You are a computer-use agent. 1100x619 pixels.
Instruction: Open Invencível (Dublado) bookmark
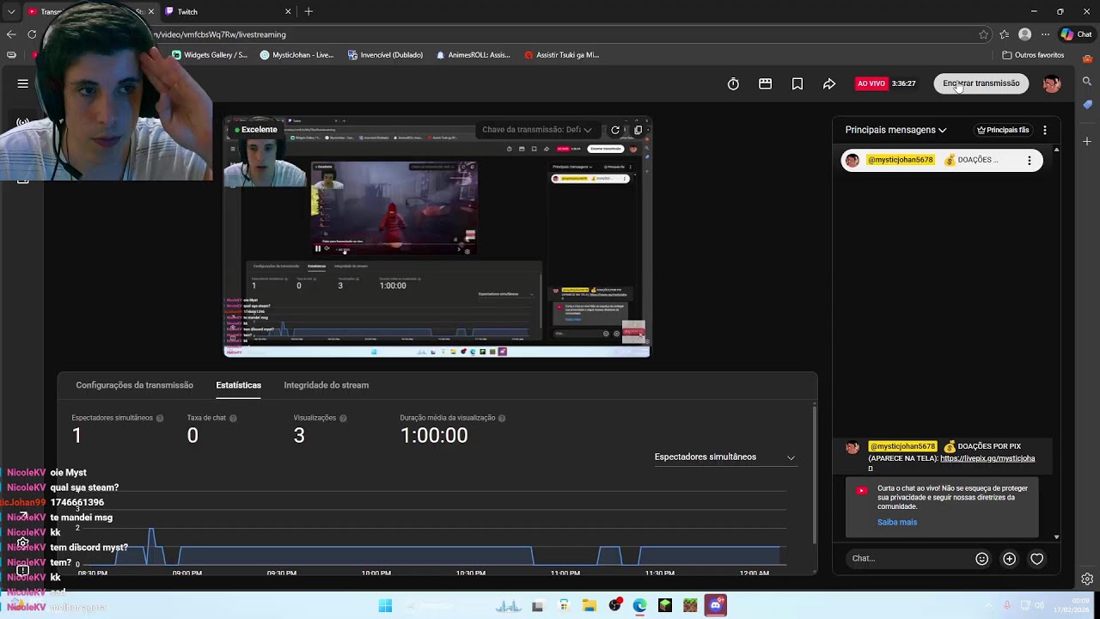coord(385,55)
